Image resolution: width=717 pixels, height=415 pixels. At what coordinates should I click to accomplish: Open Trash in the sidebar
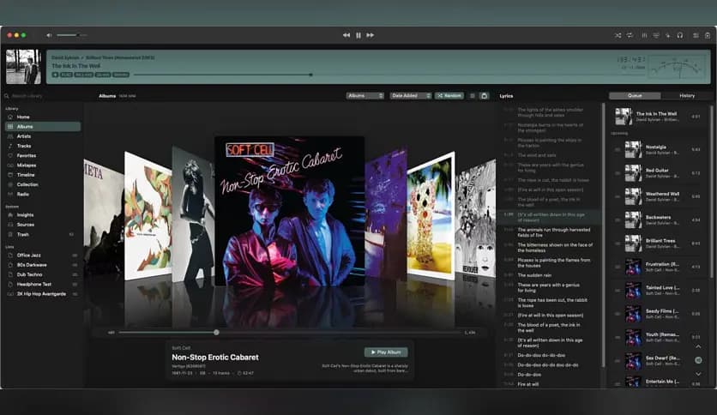(x=43, y=234)
